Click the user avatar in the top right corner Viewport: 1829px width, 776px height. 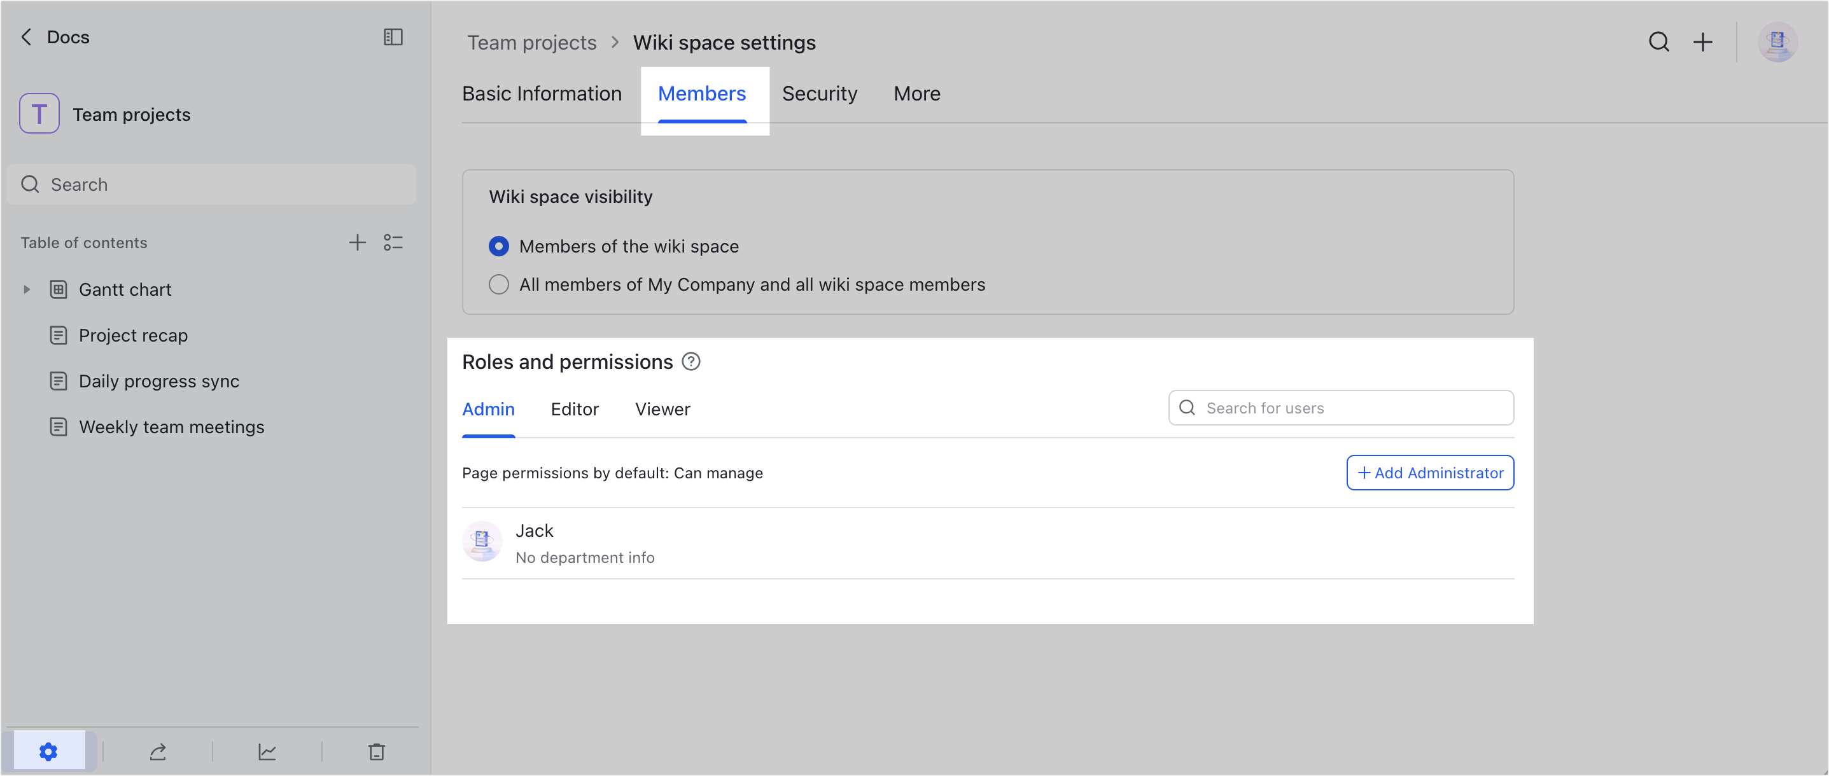pos(1777,42)
